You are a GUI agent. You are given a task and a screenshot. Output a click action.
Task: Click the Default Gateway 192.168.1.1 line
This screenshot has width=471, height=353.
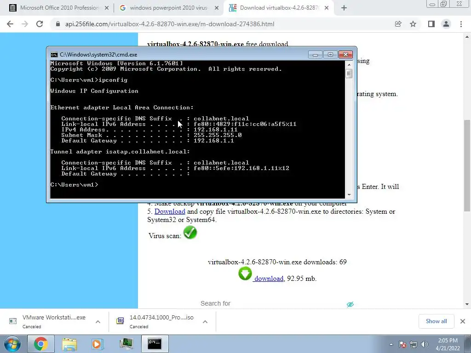(x=148, y=141)
